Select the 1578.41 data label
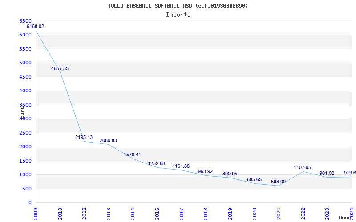Screen dimensions: 356x222 point(132,155)
